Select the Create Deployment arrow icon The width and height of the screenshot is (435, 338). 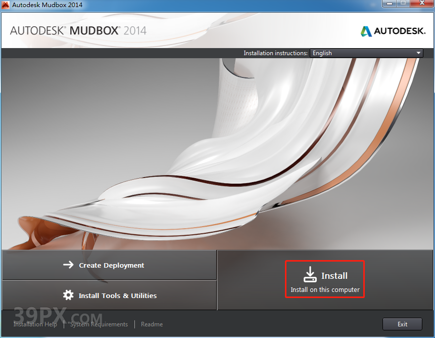[68, 265]
